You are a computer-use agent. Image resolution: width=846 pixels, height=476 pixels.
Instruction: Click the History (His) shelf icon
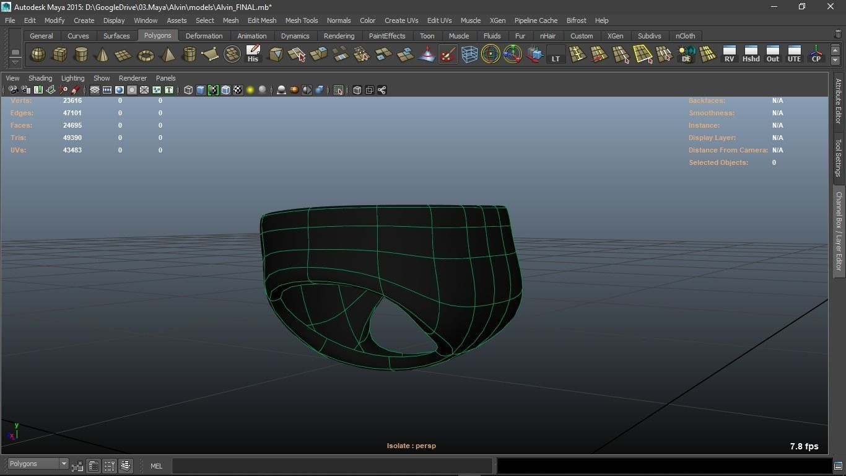pyautogui.click(x=253, y=55)
